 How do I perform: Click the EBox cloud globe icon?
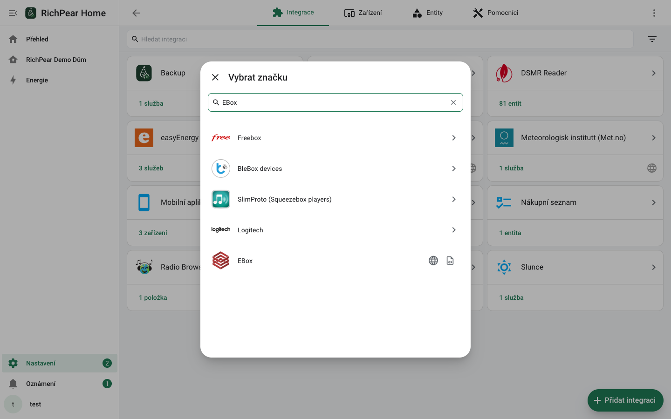[433, 261]
